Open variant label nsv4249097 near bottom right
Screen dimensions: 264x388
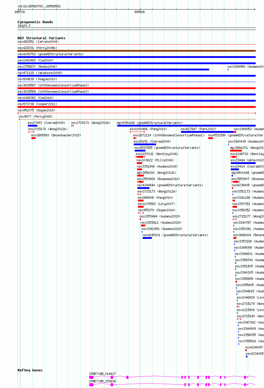254,347
